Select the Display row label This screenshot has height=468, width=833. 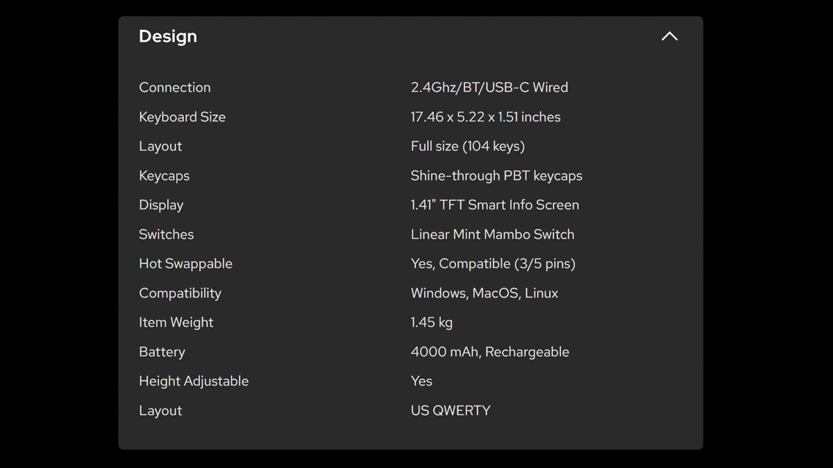click(161, 205)
